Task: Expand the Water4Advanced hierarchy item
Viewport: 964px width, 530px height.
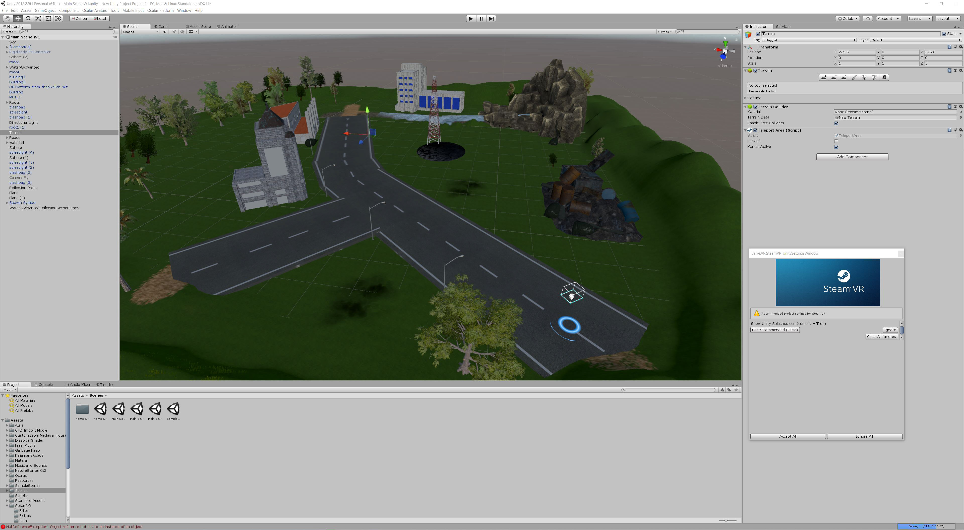Action: [x=7, y=67]
